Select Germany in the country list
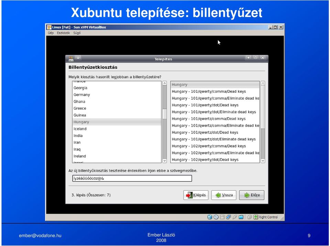 point(117,95)
